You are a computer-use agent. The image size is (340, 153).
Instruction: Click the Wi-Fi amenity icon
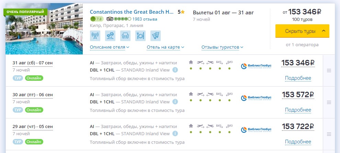[x=95, y=36]
